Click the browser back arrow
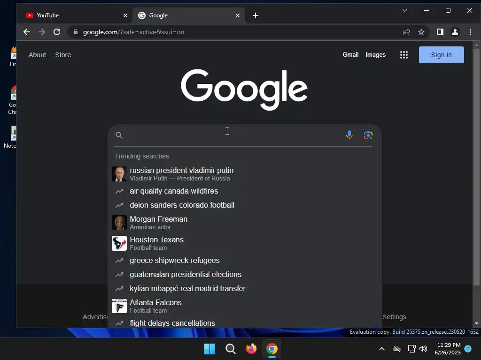481x360 pixels. click(x=27, y=32)
